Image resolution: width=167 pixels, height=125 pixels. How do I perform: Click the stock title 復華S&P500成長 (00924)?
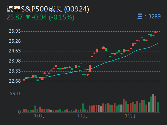pos(48,9)
